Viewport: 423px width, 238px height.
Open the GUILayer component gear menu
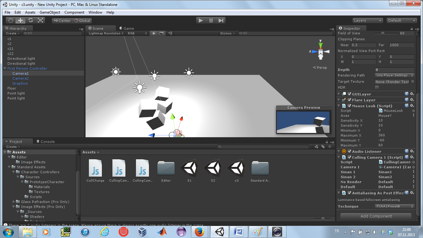(412, 94)
